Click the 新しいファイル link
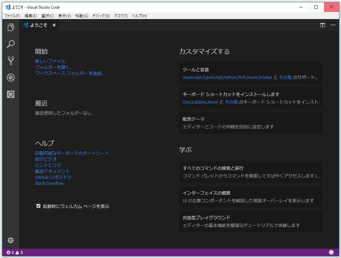Viewport: 341px width, 258px height. click(x=50, y=61)
